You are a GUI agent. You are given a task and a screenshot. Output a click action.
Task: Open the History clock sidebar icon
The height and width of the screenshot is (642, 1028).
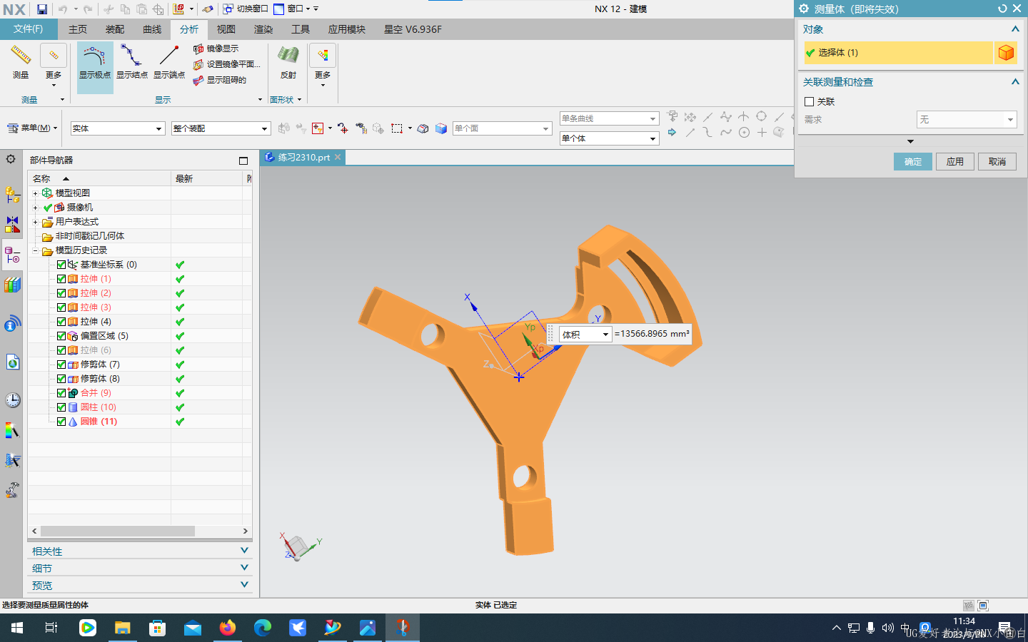coord(12,399)
